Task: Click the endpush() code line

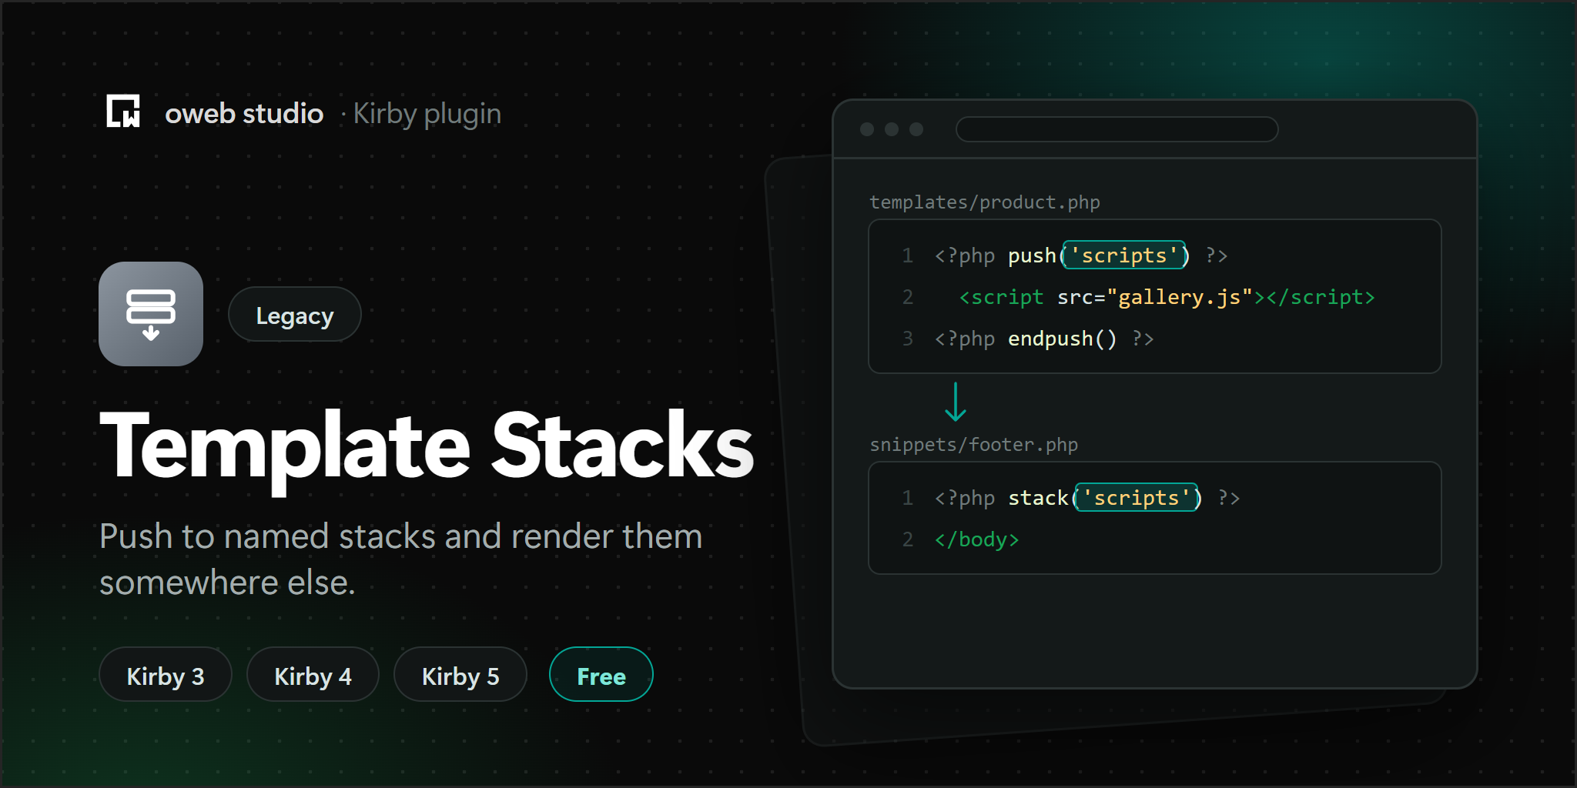Action: point(1043,339)
